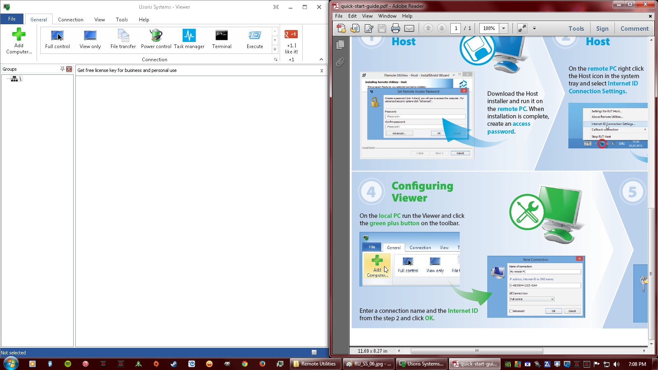Open the Tools pane in Adobe Reader

(x=576, y=29)
